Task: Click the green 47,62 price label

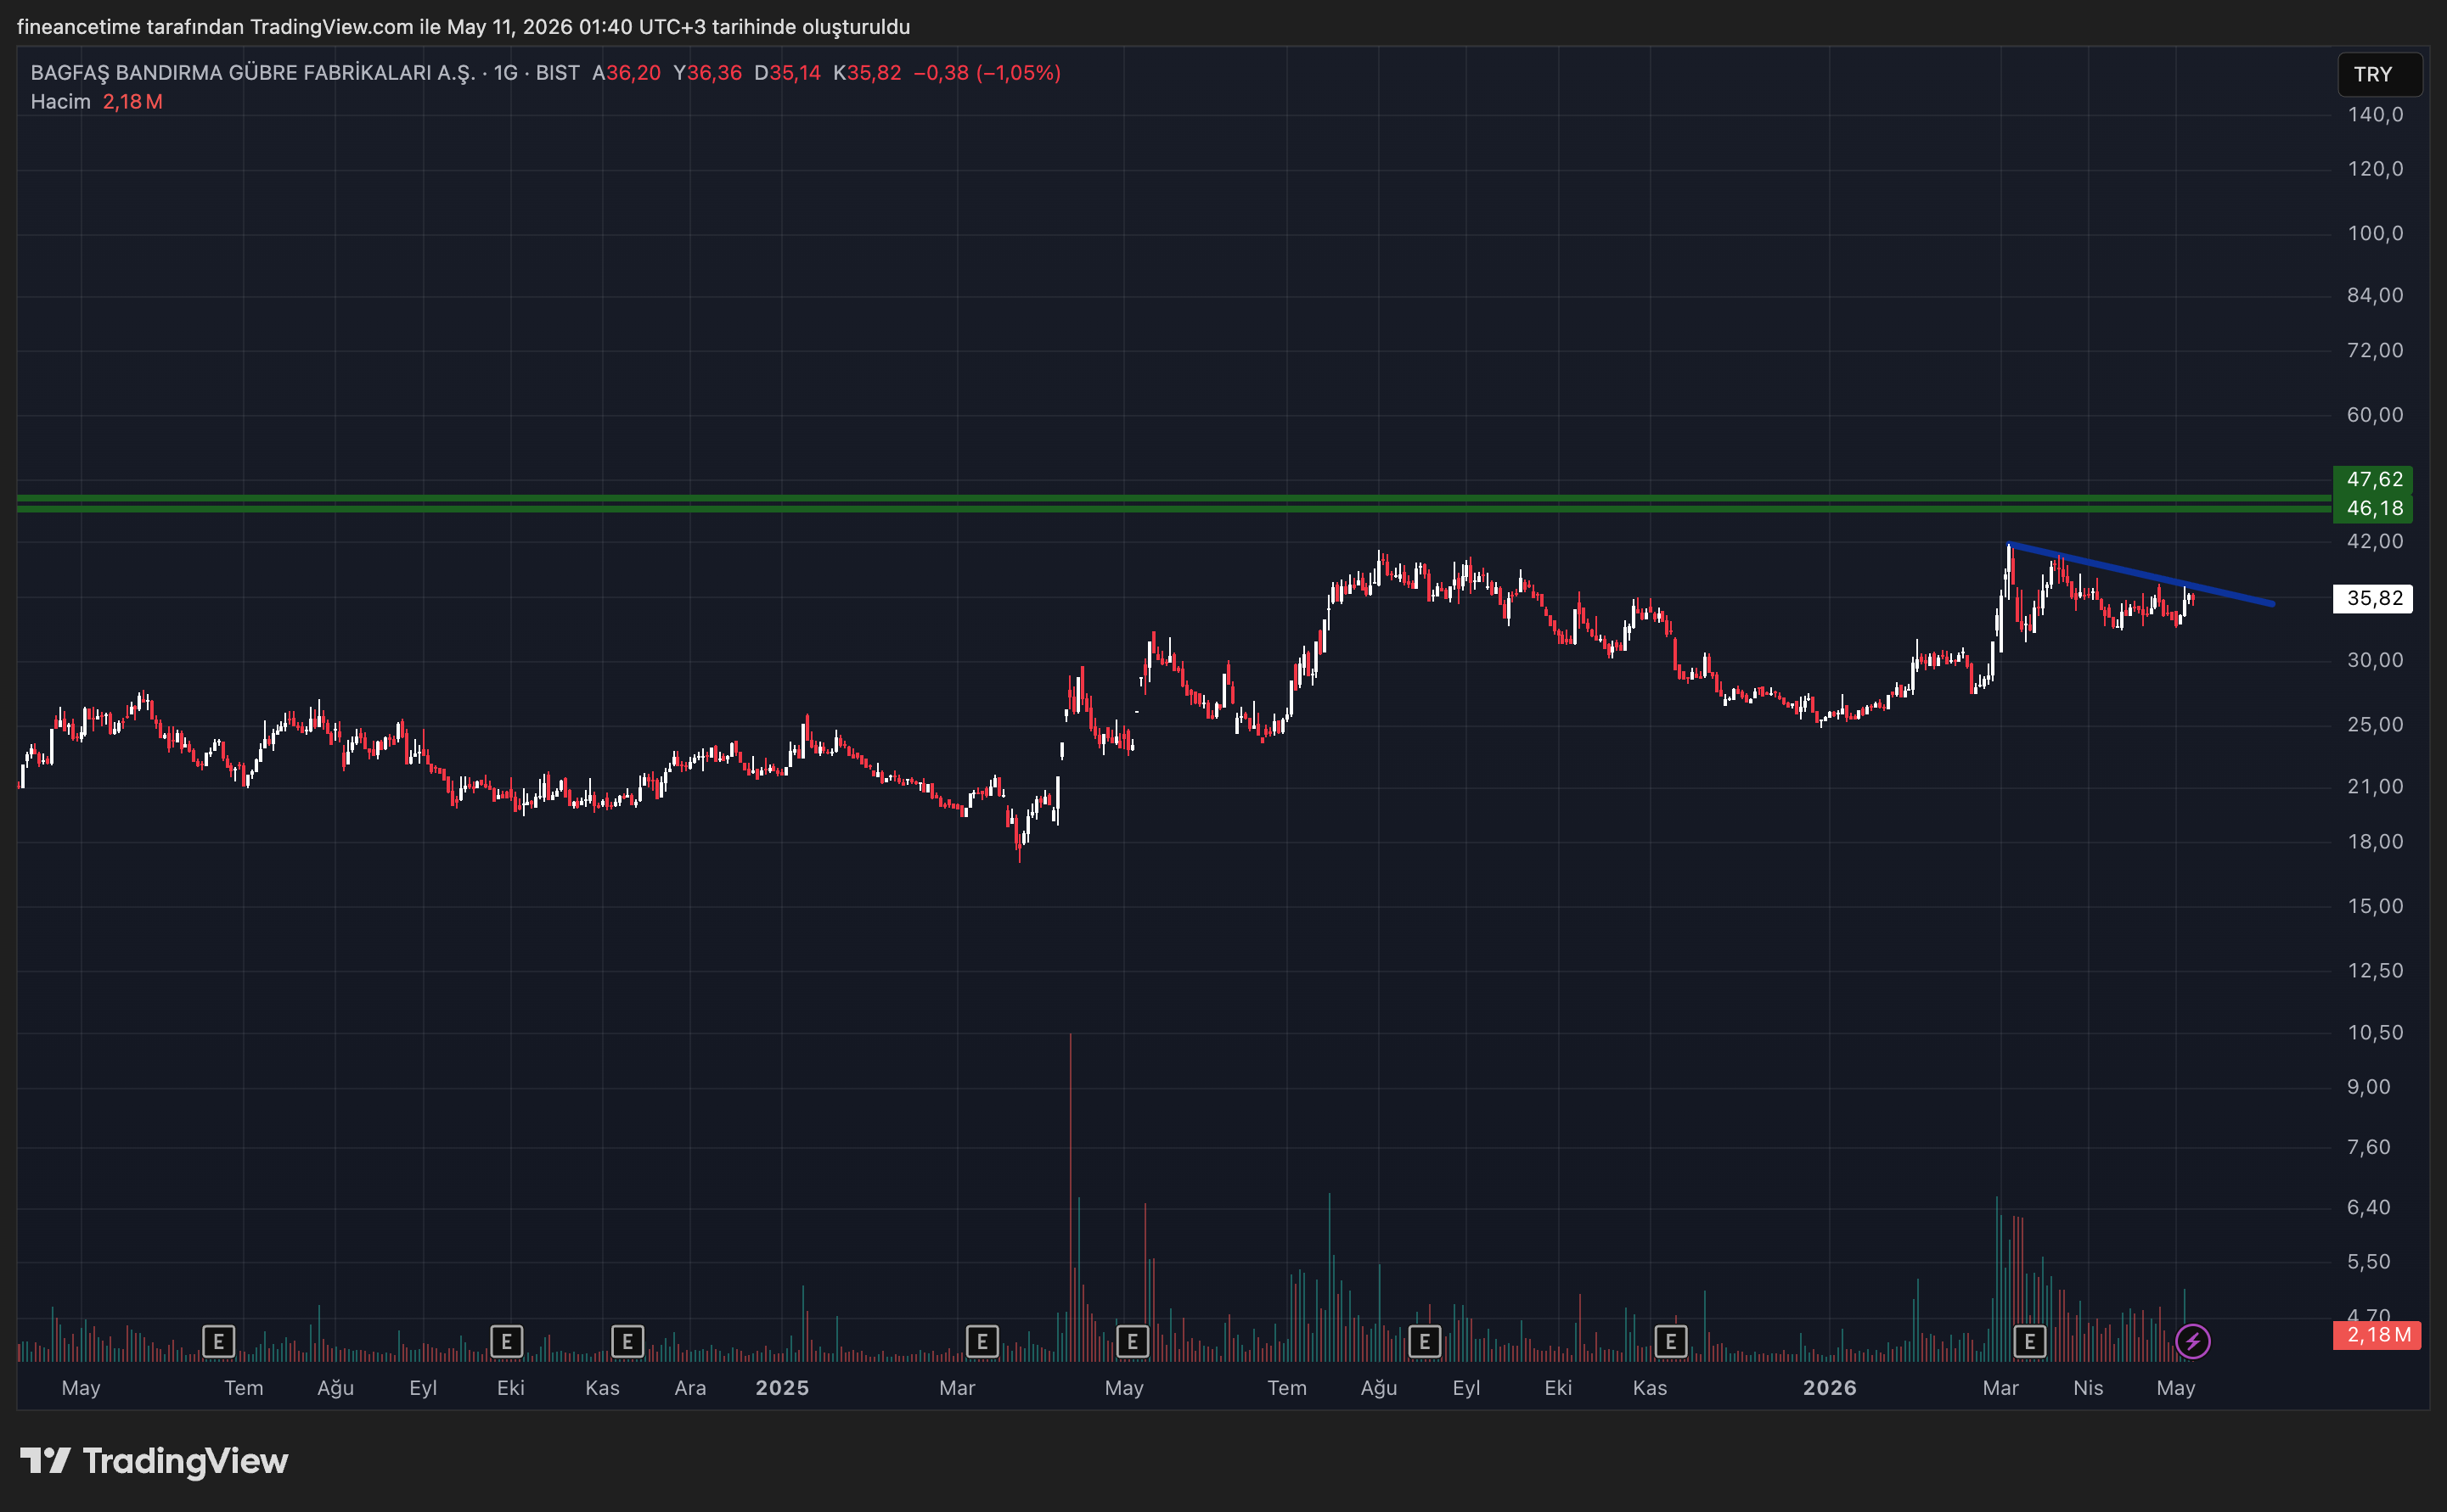Action: click(2373, 480)
